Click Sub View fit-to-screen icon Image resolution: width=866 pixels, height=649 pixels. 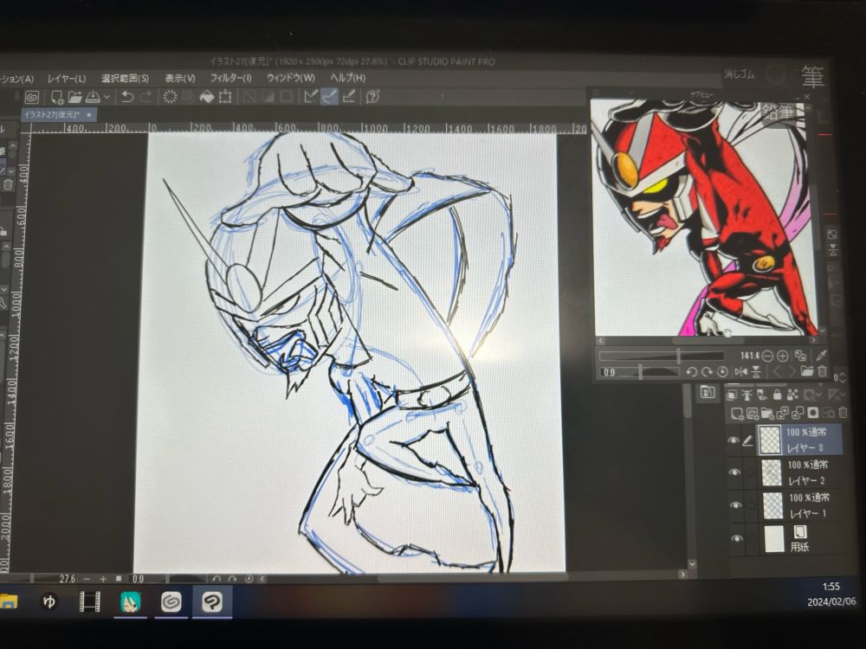(x=799, y=356)
